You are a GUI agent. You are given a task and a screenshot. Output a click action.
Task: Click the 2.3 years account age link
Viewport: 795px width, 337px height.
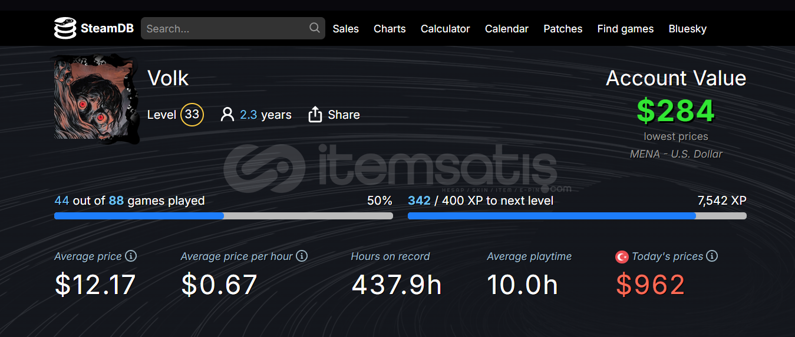pyautogui.click(x=265, y=115)
